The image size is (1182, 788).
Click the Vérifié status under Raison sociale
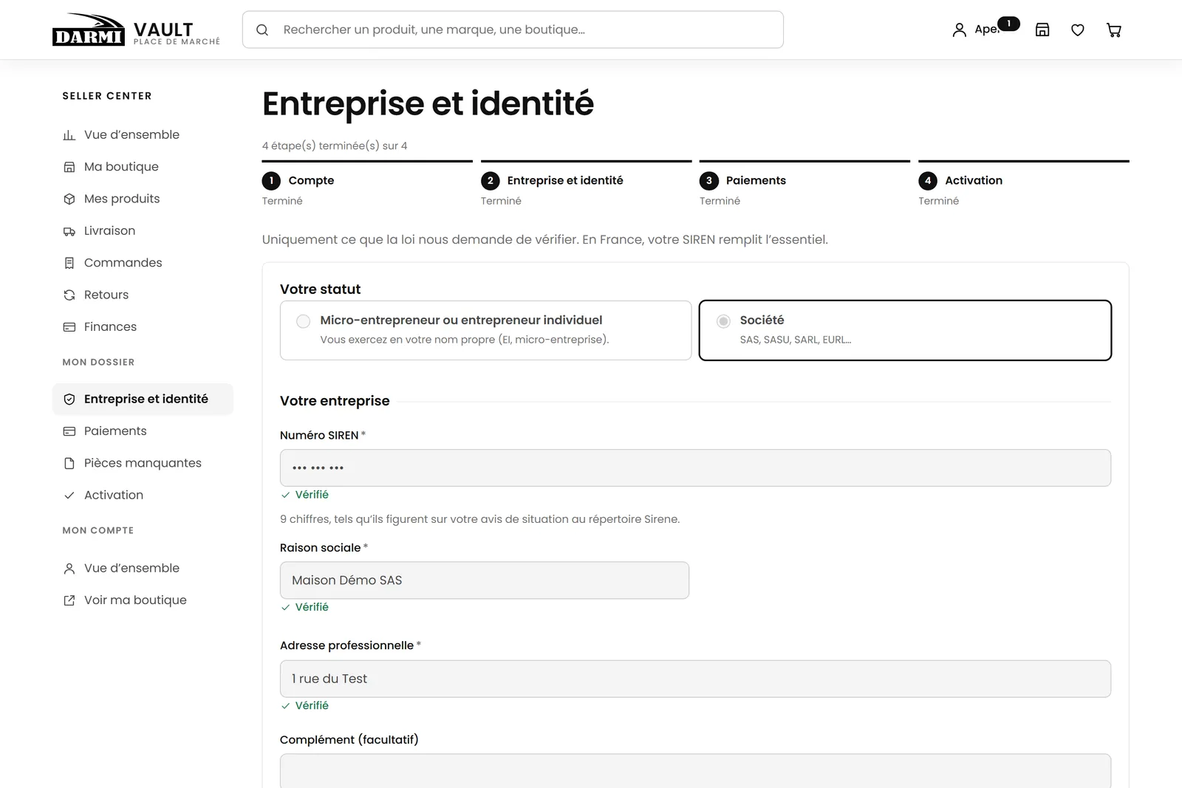(x=304, y=607)
